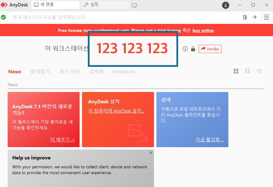Click the buy online link

tap(203, 30)
